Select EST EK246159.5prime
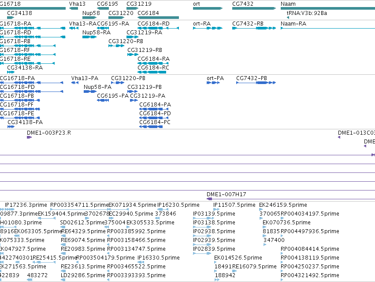375x282 pixels. tap(283, 205)
